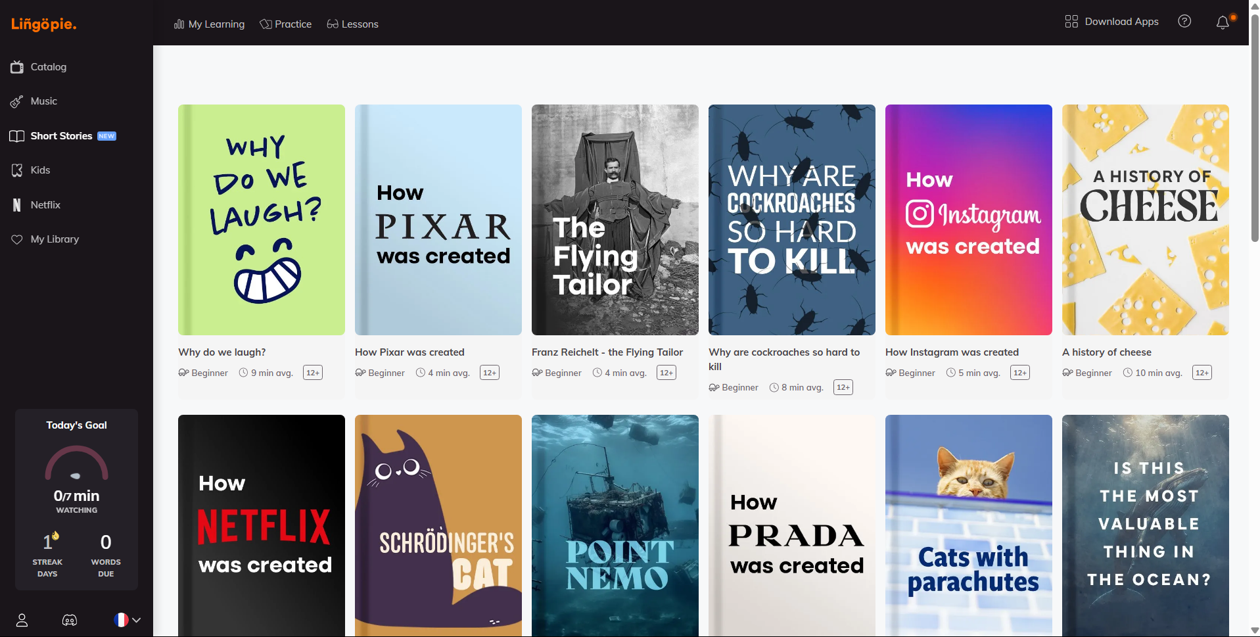Viewport: 1260px width, 637px height.
Task: Click title 'Why do we laugh?'
Action: pos(222,352)
